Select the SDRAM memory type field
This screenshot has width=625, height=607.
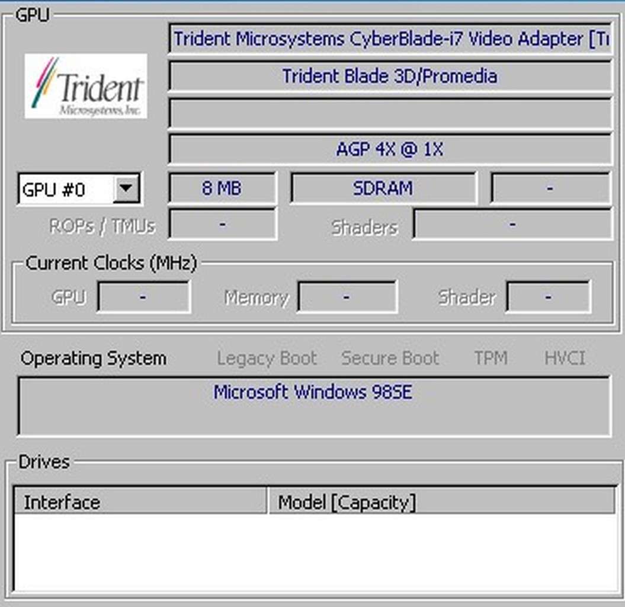coord(383,188)
